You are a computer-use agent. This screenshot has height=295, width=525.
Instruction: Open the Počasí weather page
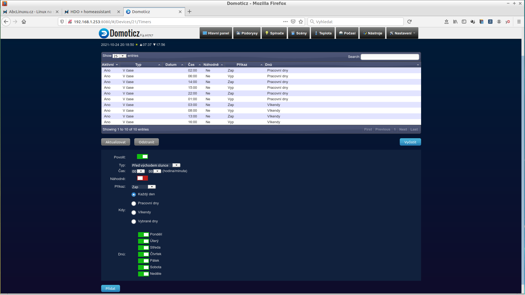[347, 33]
